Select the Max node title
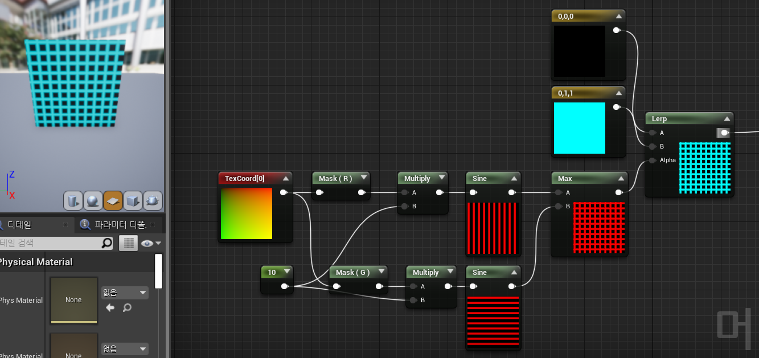Viewport: 759px width, 358px height. click(x=565, y=178)
